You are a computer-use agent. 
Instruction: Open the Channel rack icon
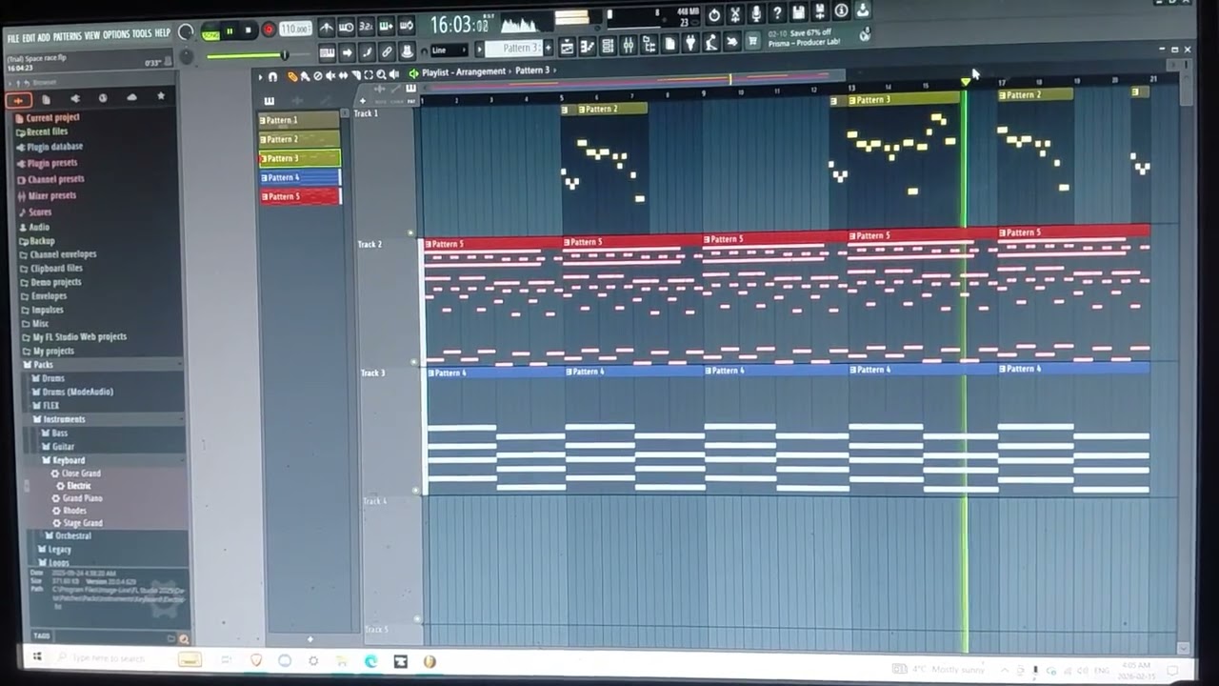608,45
